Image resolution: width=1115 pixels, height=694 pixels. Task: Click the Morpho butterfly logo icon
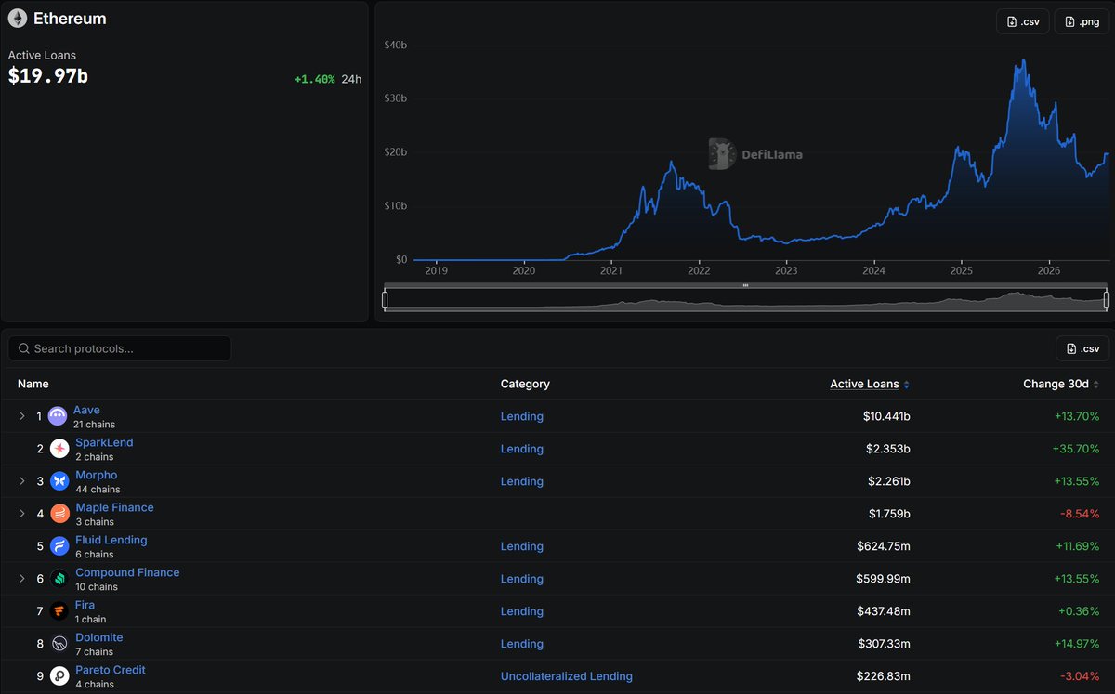[59, 481]
